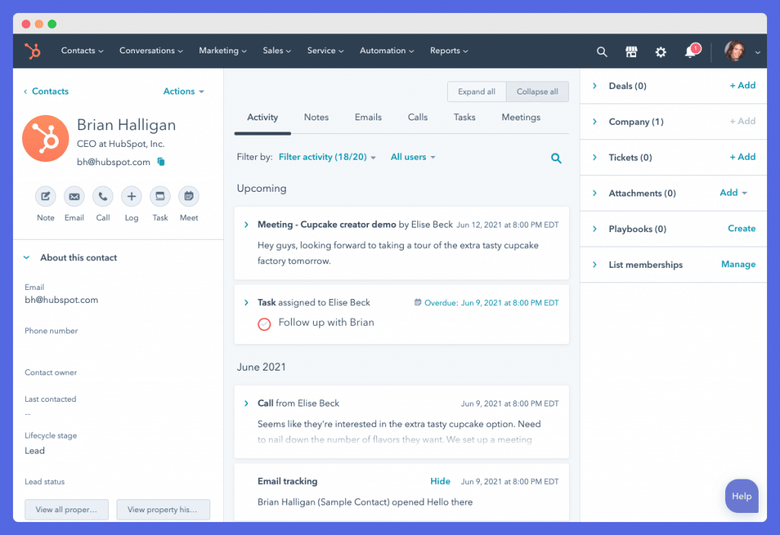The height and width of the screenshot is (535, 780).
Task: Click the HubSpot sprocket logo in navbar
Action: pos(33,51)
